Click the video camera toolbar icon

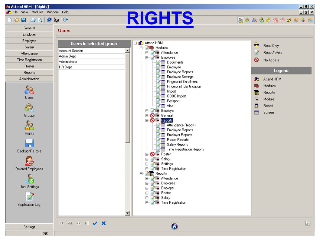[56, 20]
